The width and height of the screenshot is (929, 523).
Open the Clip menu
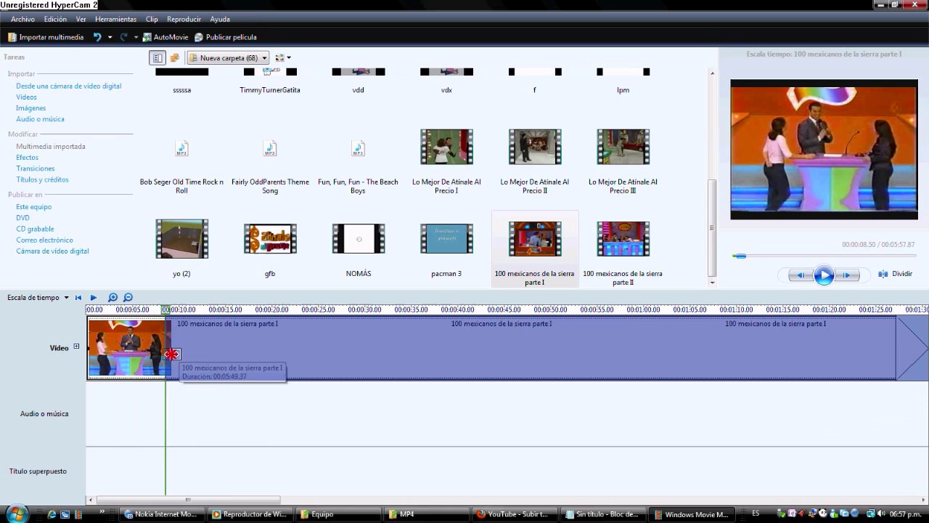[x=152, y=19]
